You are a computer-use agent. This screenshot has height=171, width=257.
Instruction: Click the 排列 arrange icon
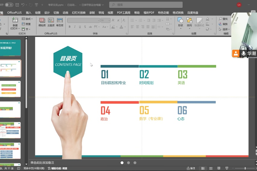tap(189, 22)
